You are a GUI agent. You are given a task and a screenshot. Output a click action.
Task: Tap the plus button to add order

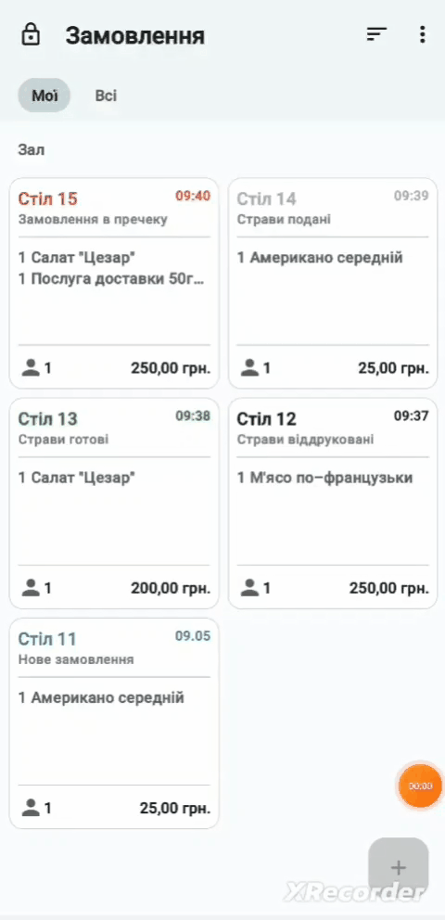(398, 866)
